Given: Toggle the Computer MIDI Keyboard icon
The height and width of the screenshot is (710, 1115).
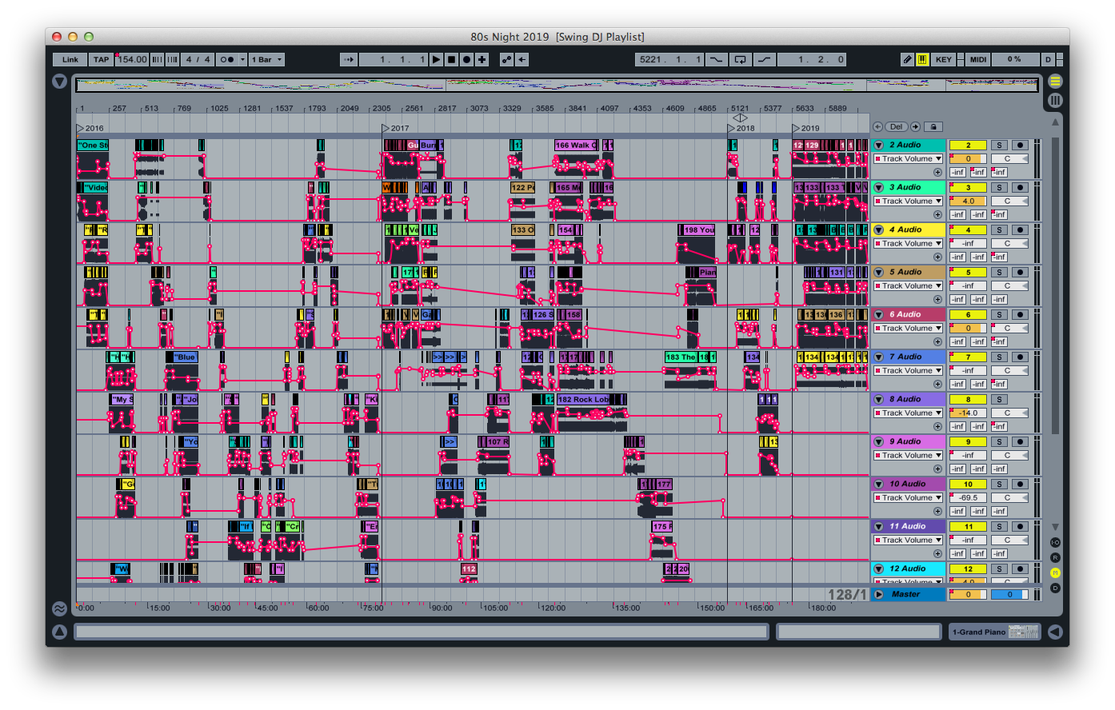Looking at the screenshot, I should 922,59.
